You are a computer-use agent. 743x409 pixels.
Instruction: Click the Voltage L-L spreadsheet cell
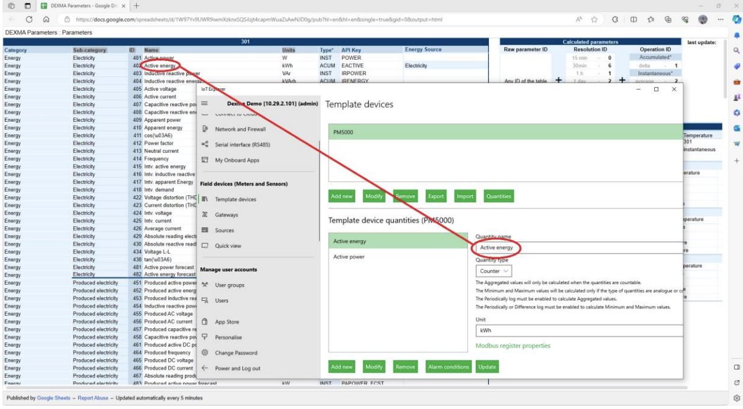(157, 252)
